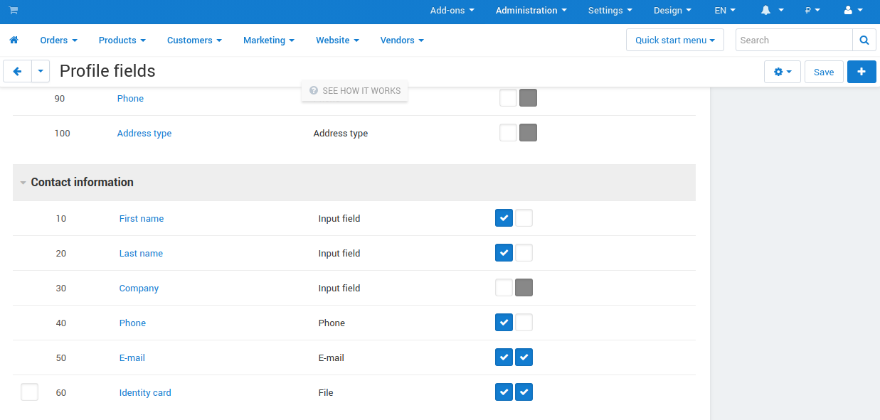Open the Marketing dropdown

269,41
